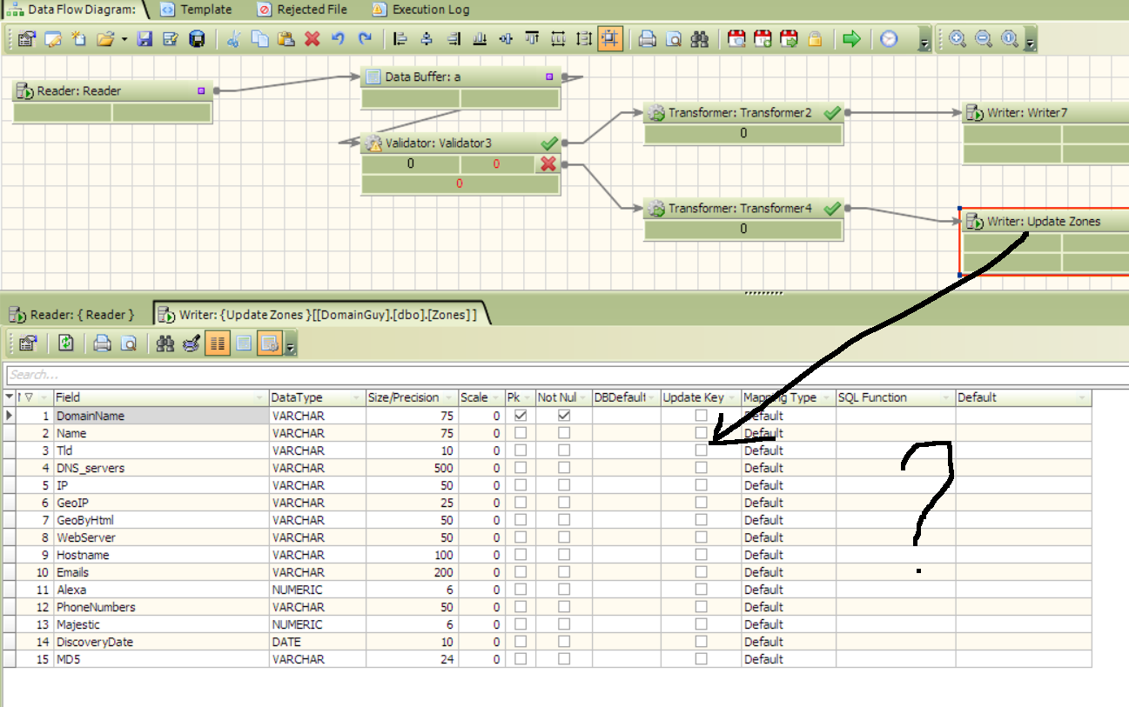Open the Size/Precision column filter dropdown

click(449, 398)
